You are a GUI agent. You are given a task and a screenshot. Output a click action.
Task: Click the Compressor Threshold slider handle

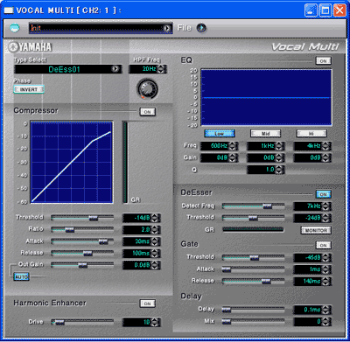(x=94, y=218)
